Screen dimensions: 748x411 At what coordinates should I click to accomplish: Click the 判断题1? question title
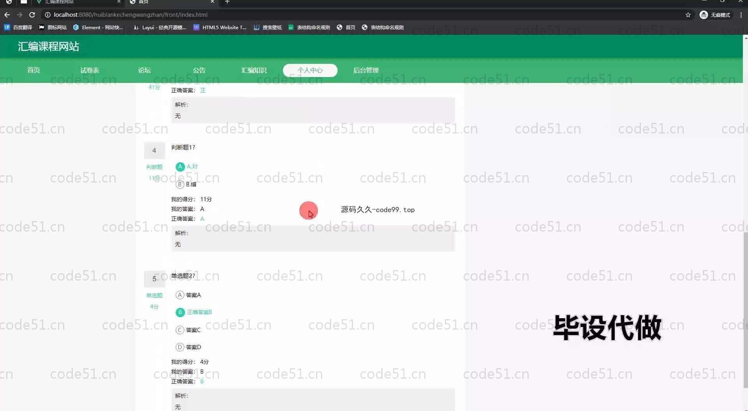pos(183,148)
